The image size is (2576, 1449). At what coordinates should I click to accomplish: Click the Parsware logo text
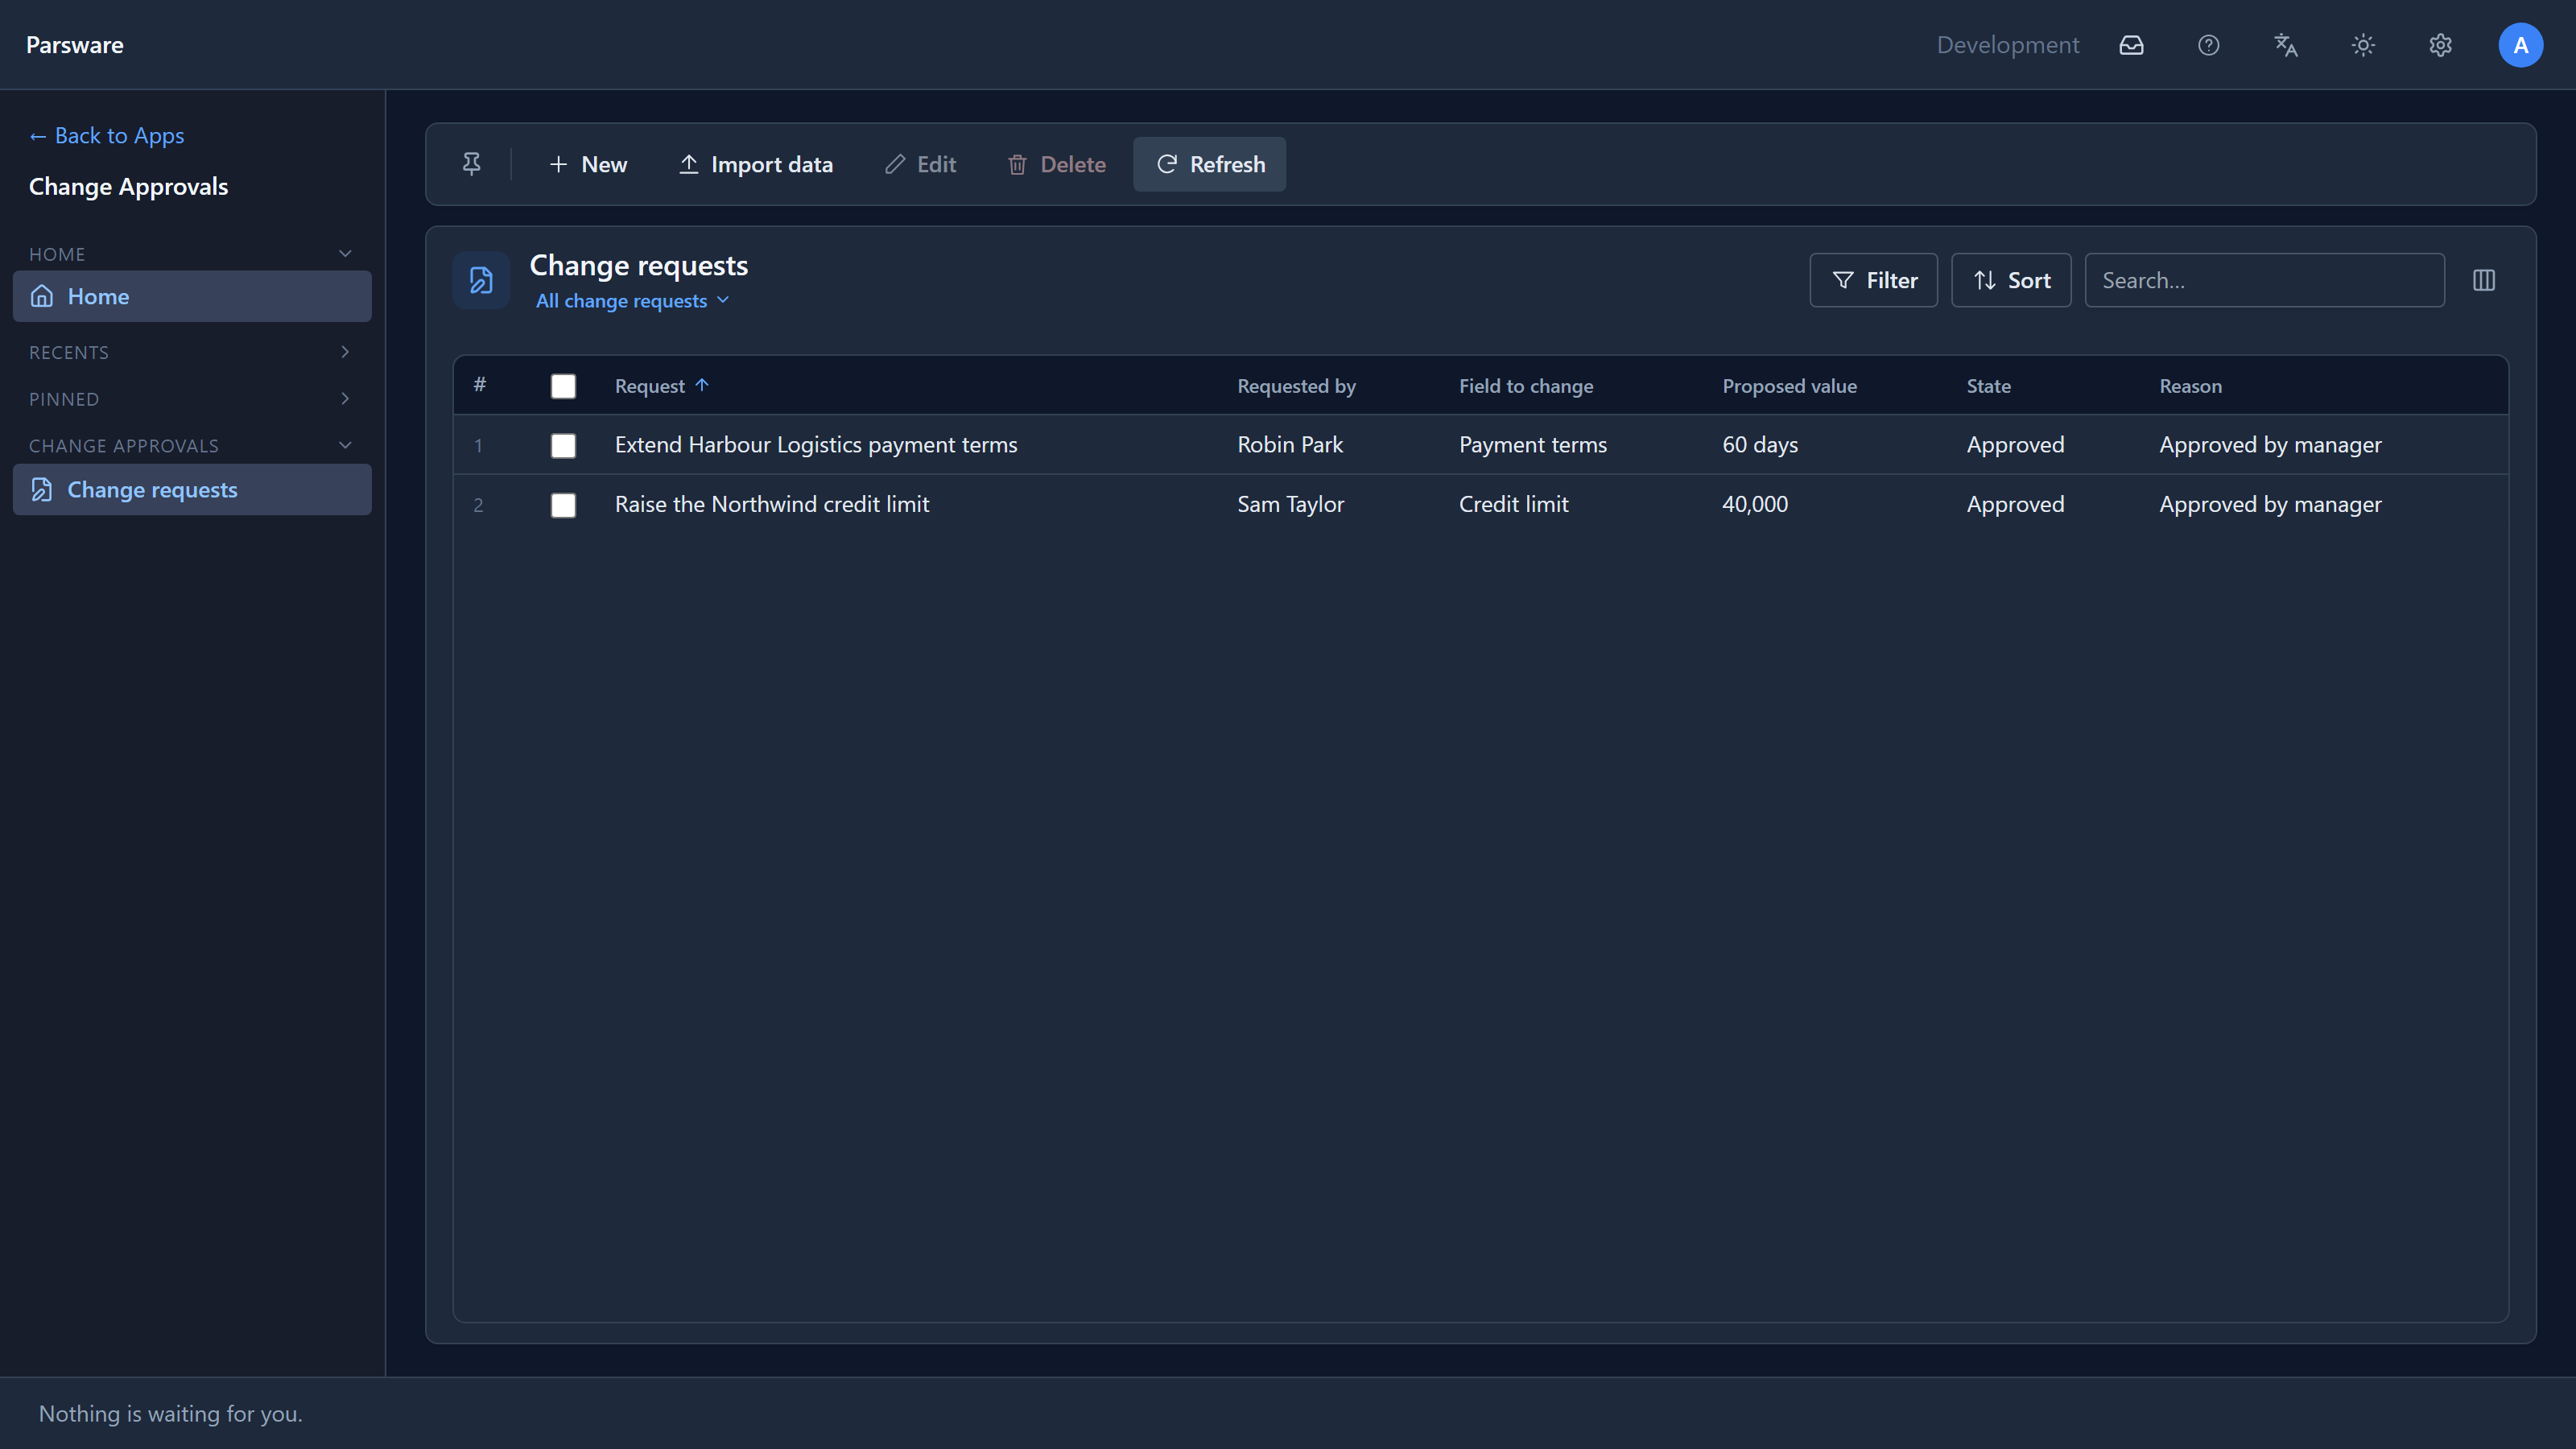point(75,45)
